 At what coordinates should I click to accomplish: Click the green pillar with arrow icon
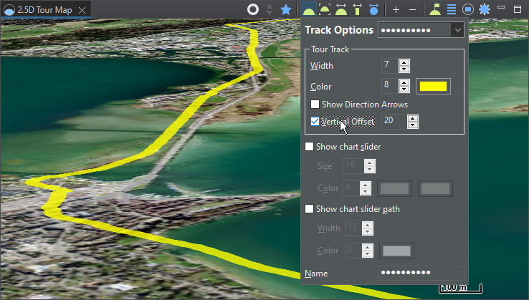tap(357, 9)
